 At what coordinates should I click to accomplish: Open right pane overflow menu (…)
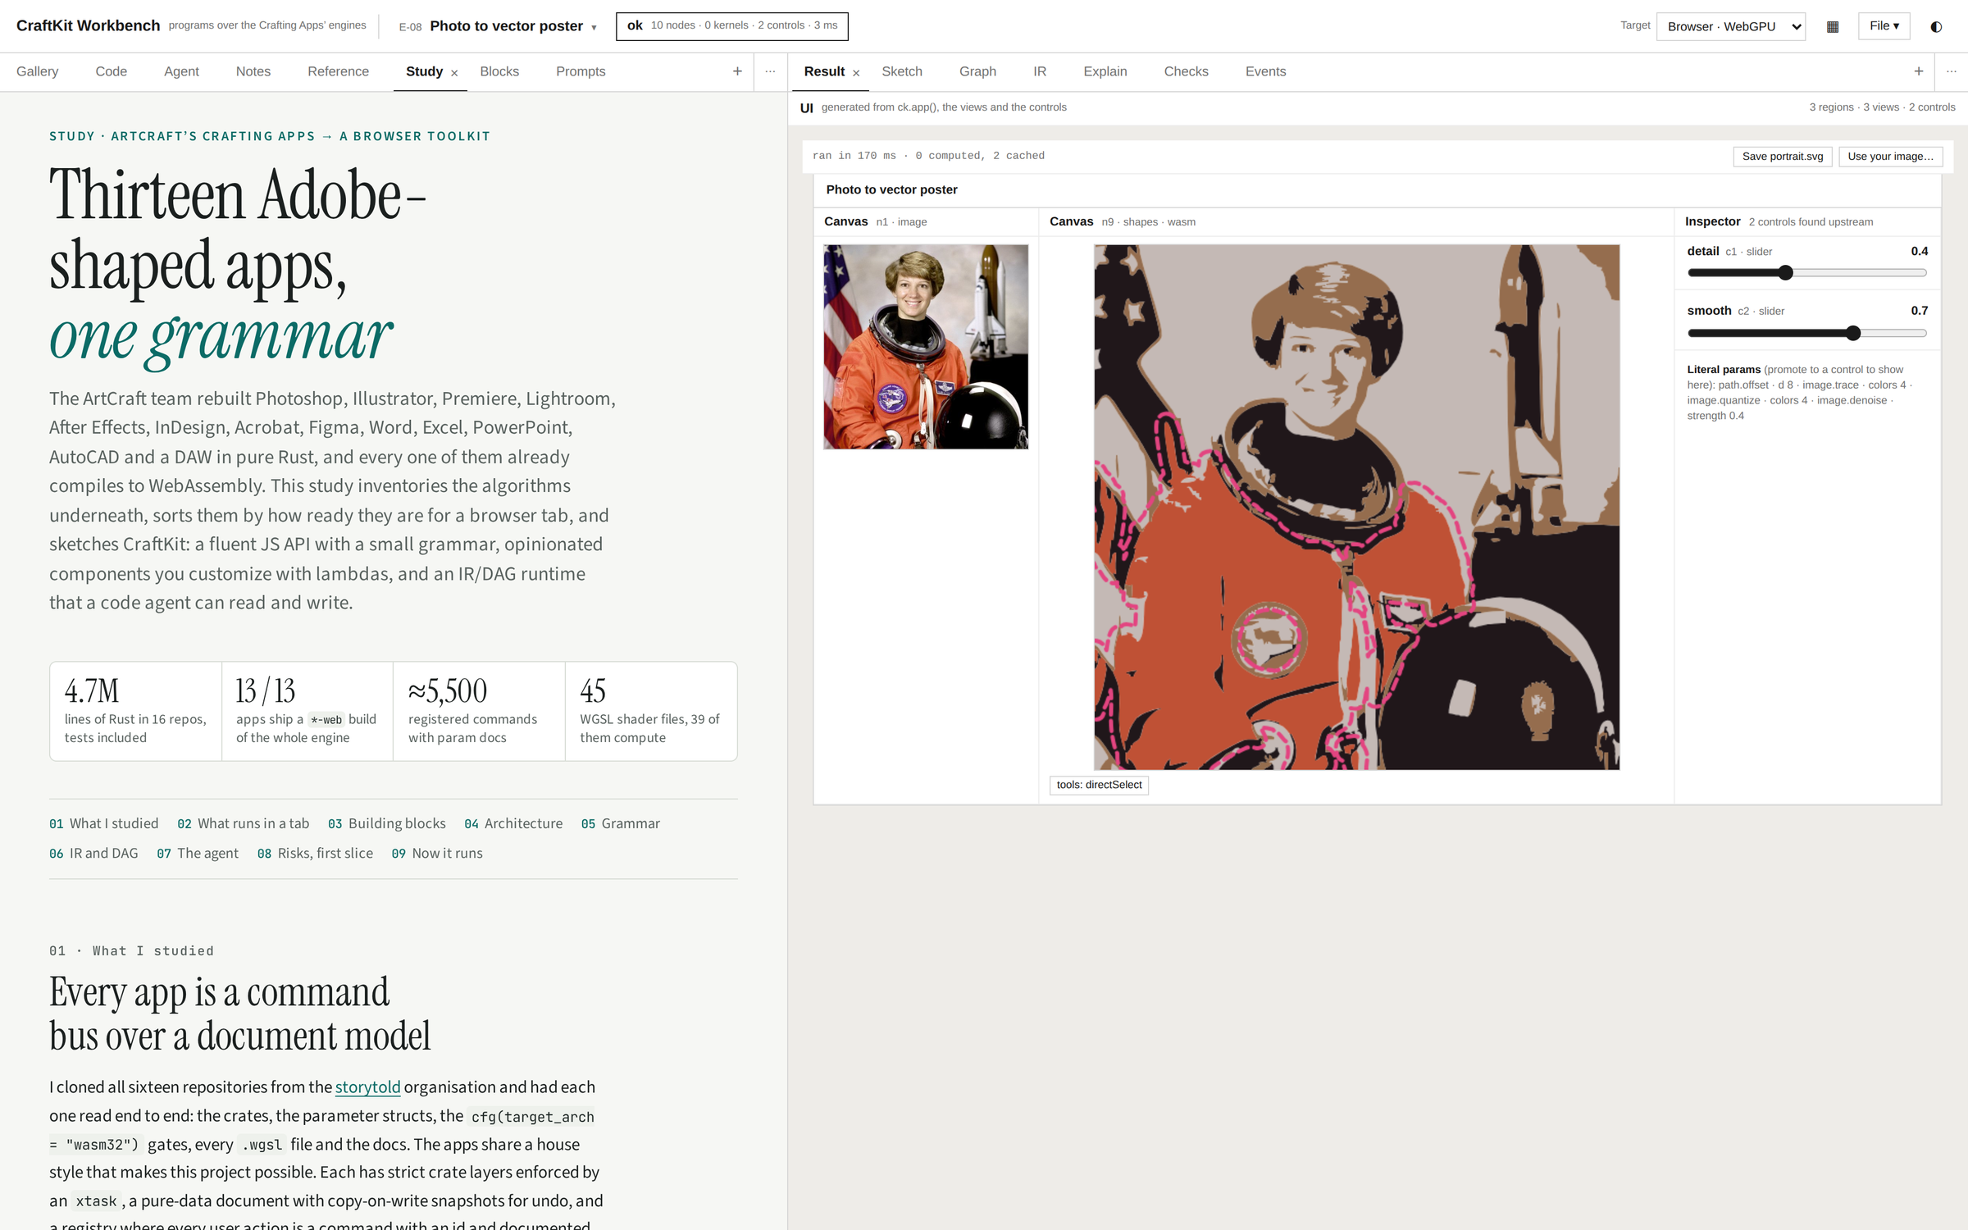[1952, 71]
